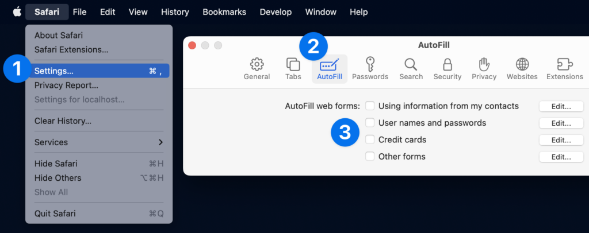Image resolution: width=589 pixels, height=233 pixels.
Task: Open the General settings pane
Action: coord(257,69)
